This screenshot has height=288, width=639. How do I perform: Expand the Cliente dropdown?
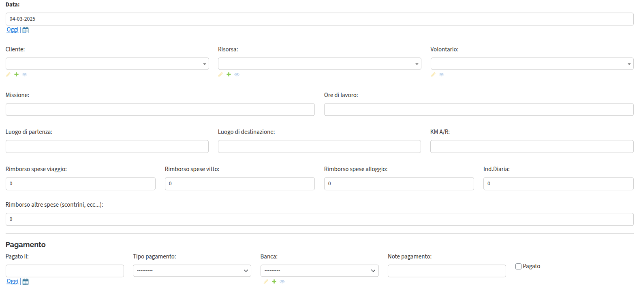point(107,64)
